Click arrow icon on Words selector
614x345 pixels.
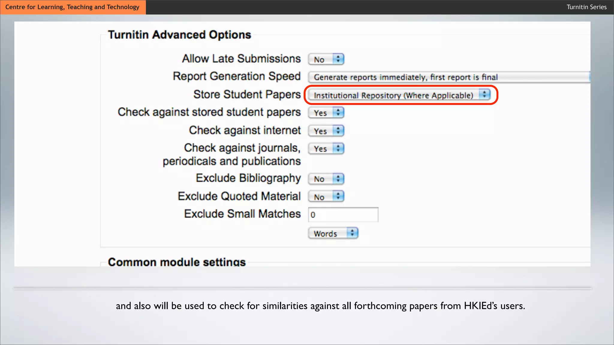pyautogui.click(x=352, y=233)
